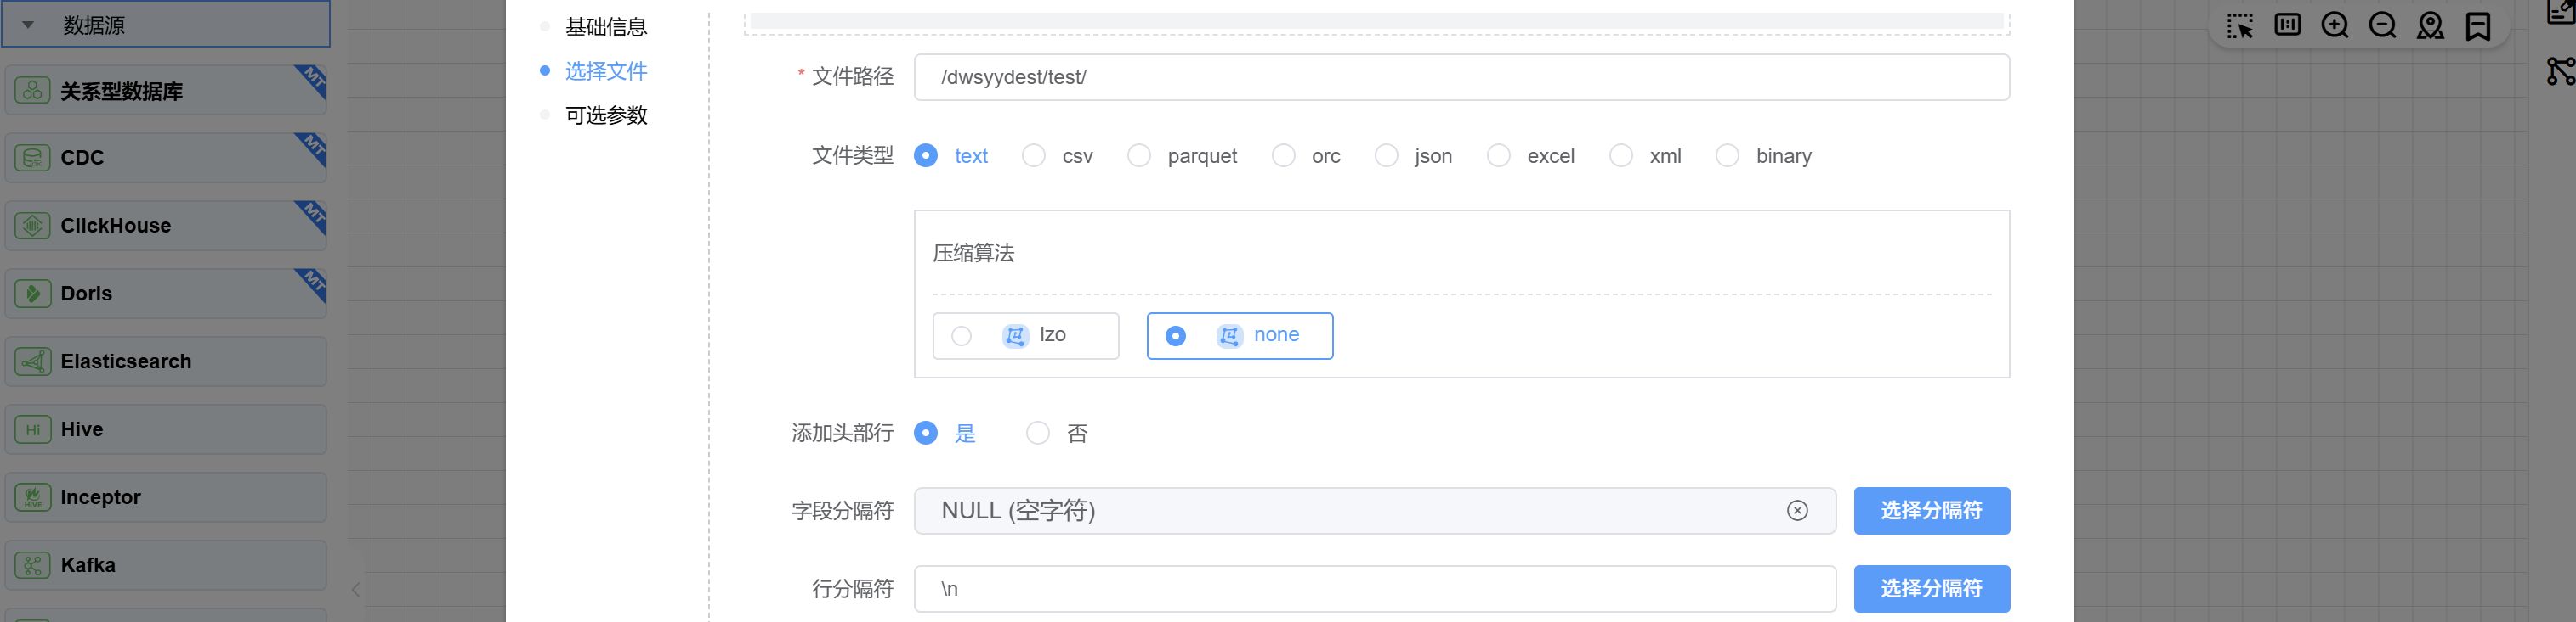
Task: Click the locate position pin icon
Action: coord(2430,25)
